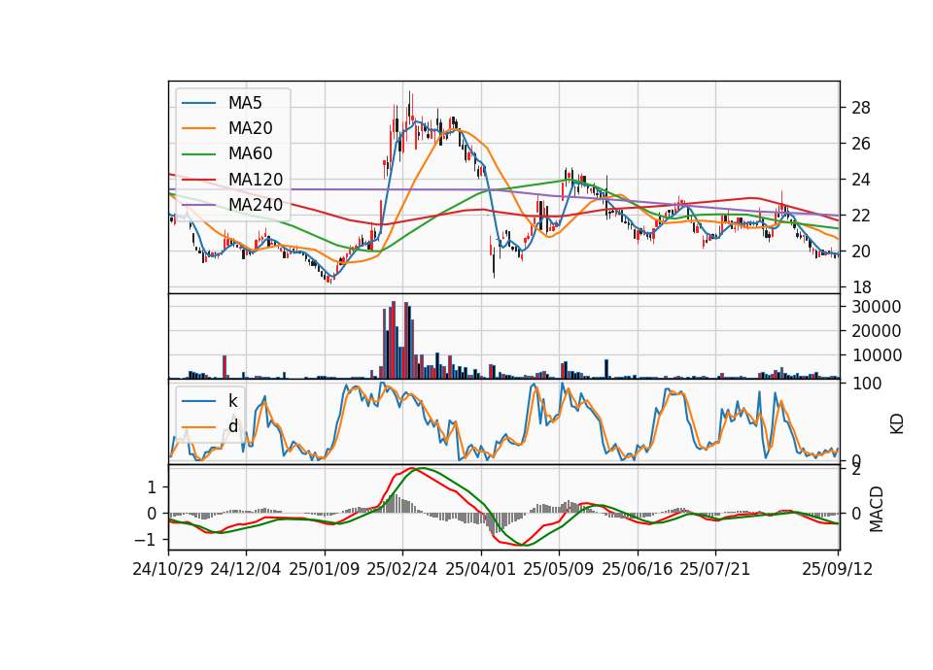Click the purple MA240 legend line sample
The width and height of the screenshot is (933, 670).
[x=198, y=205]
